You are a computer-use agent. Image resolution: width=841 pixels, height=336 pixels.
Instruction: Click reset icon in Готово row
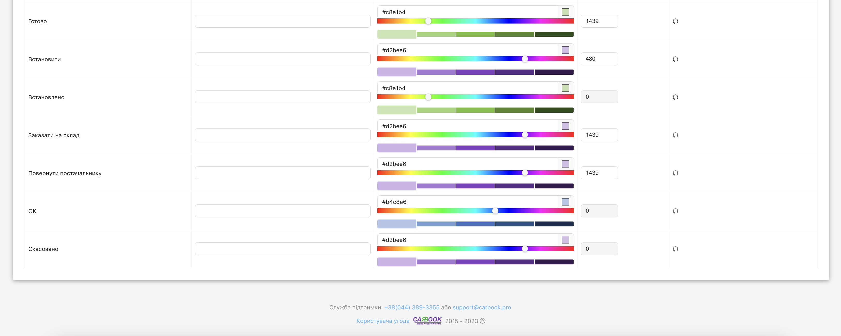pos(675,21)
